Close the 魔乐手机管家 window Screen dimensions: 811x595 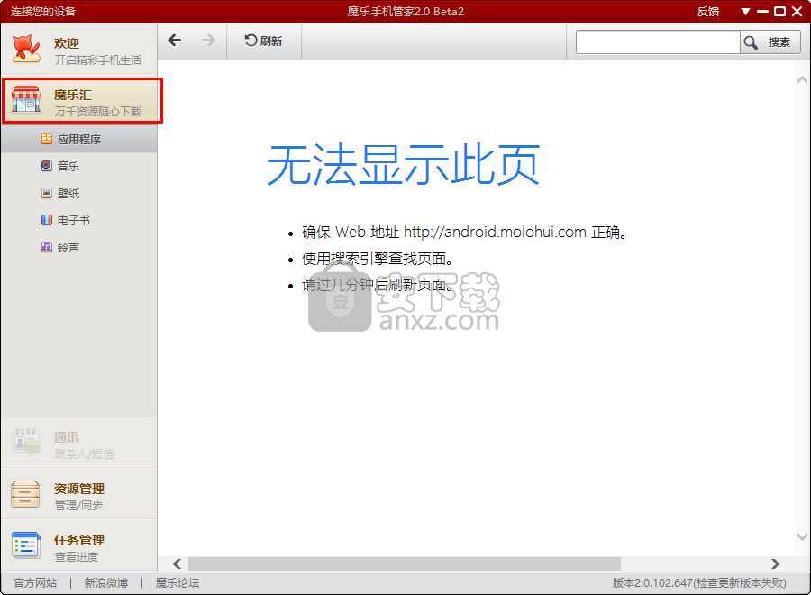click(797, 12)
